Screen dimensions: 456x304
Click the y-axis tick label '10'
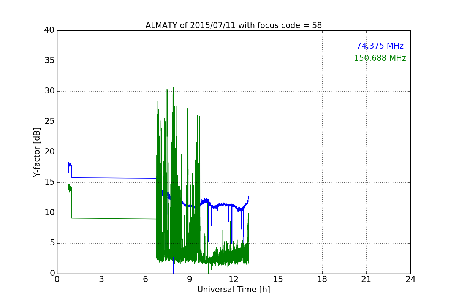pyautogui.click(x=49, y=213)
